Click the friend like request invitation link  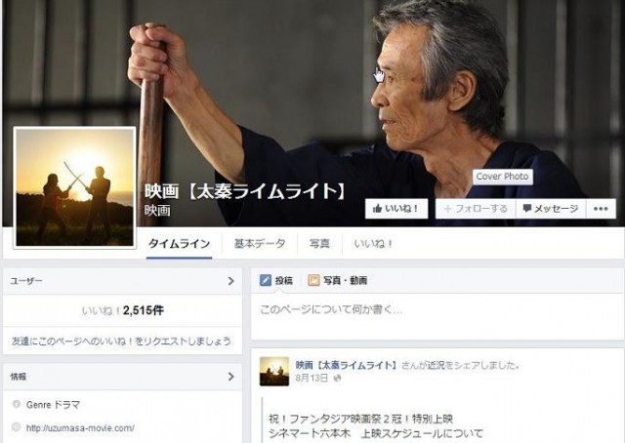tap(121, 342)
